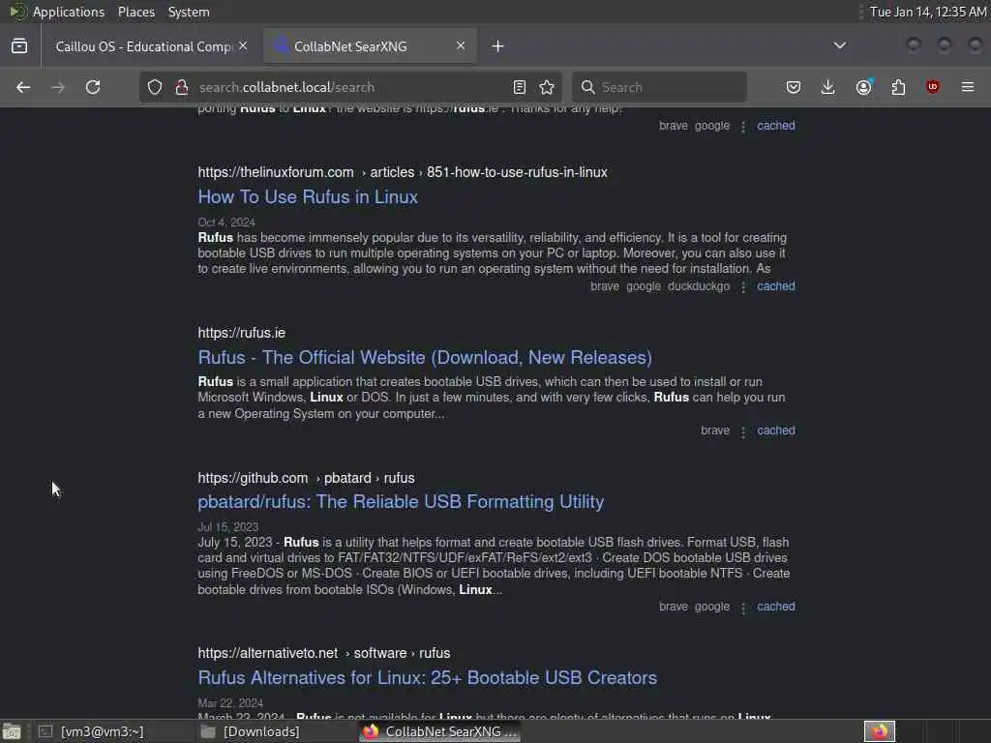Click the address bar URL field
The width and height of the screenshot is (991, 743).
point(350,87)
